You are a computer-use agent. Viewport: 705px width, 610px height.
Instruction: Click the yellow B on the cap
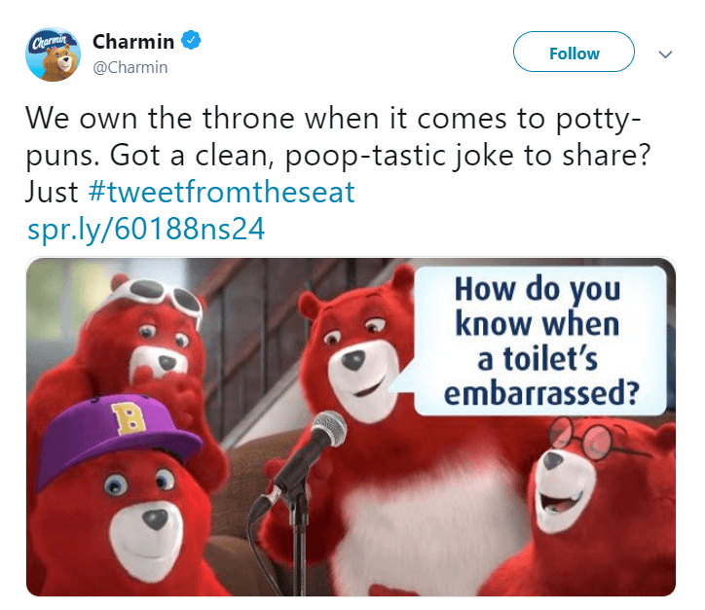click(126, 420)
